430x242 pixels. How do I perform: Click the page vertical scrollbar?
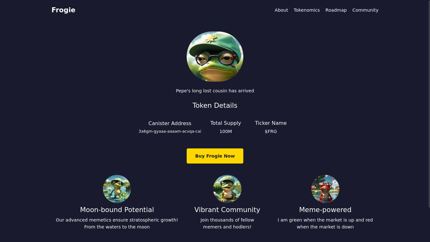pyautogui.click(x=429, y=104)
